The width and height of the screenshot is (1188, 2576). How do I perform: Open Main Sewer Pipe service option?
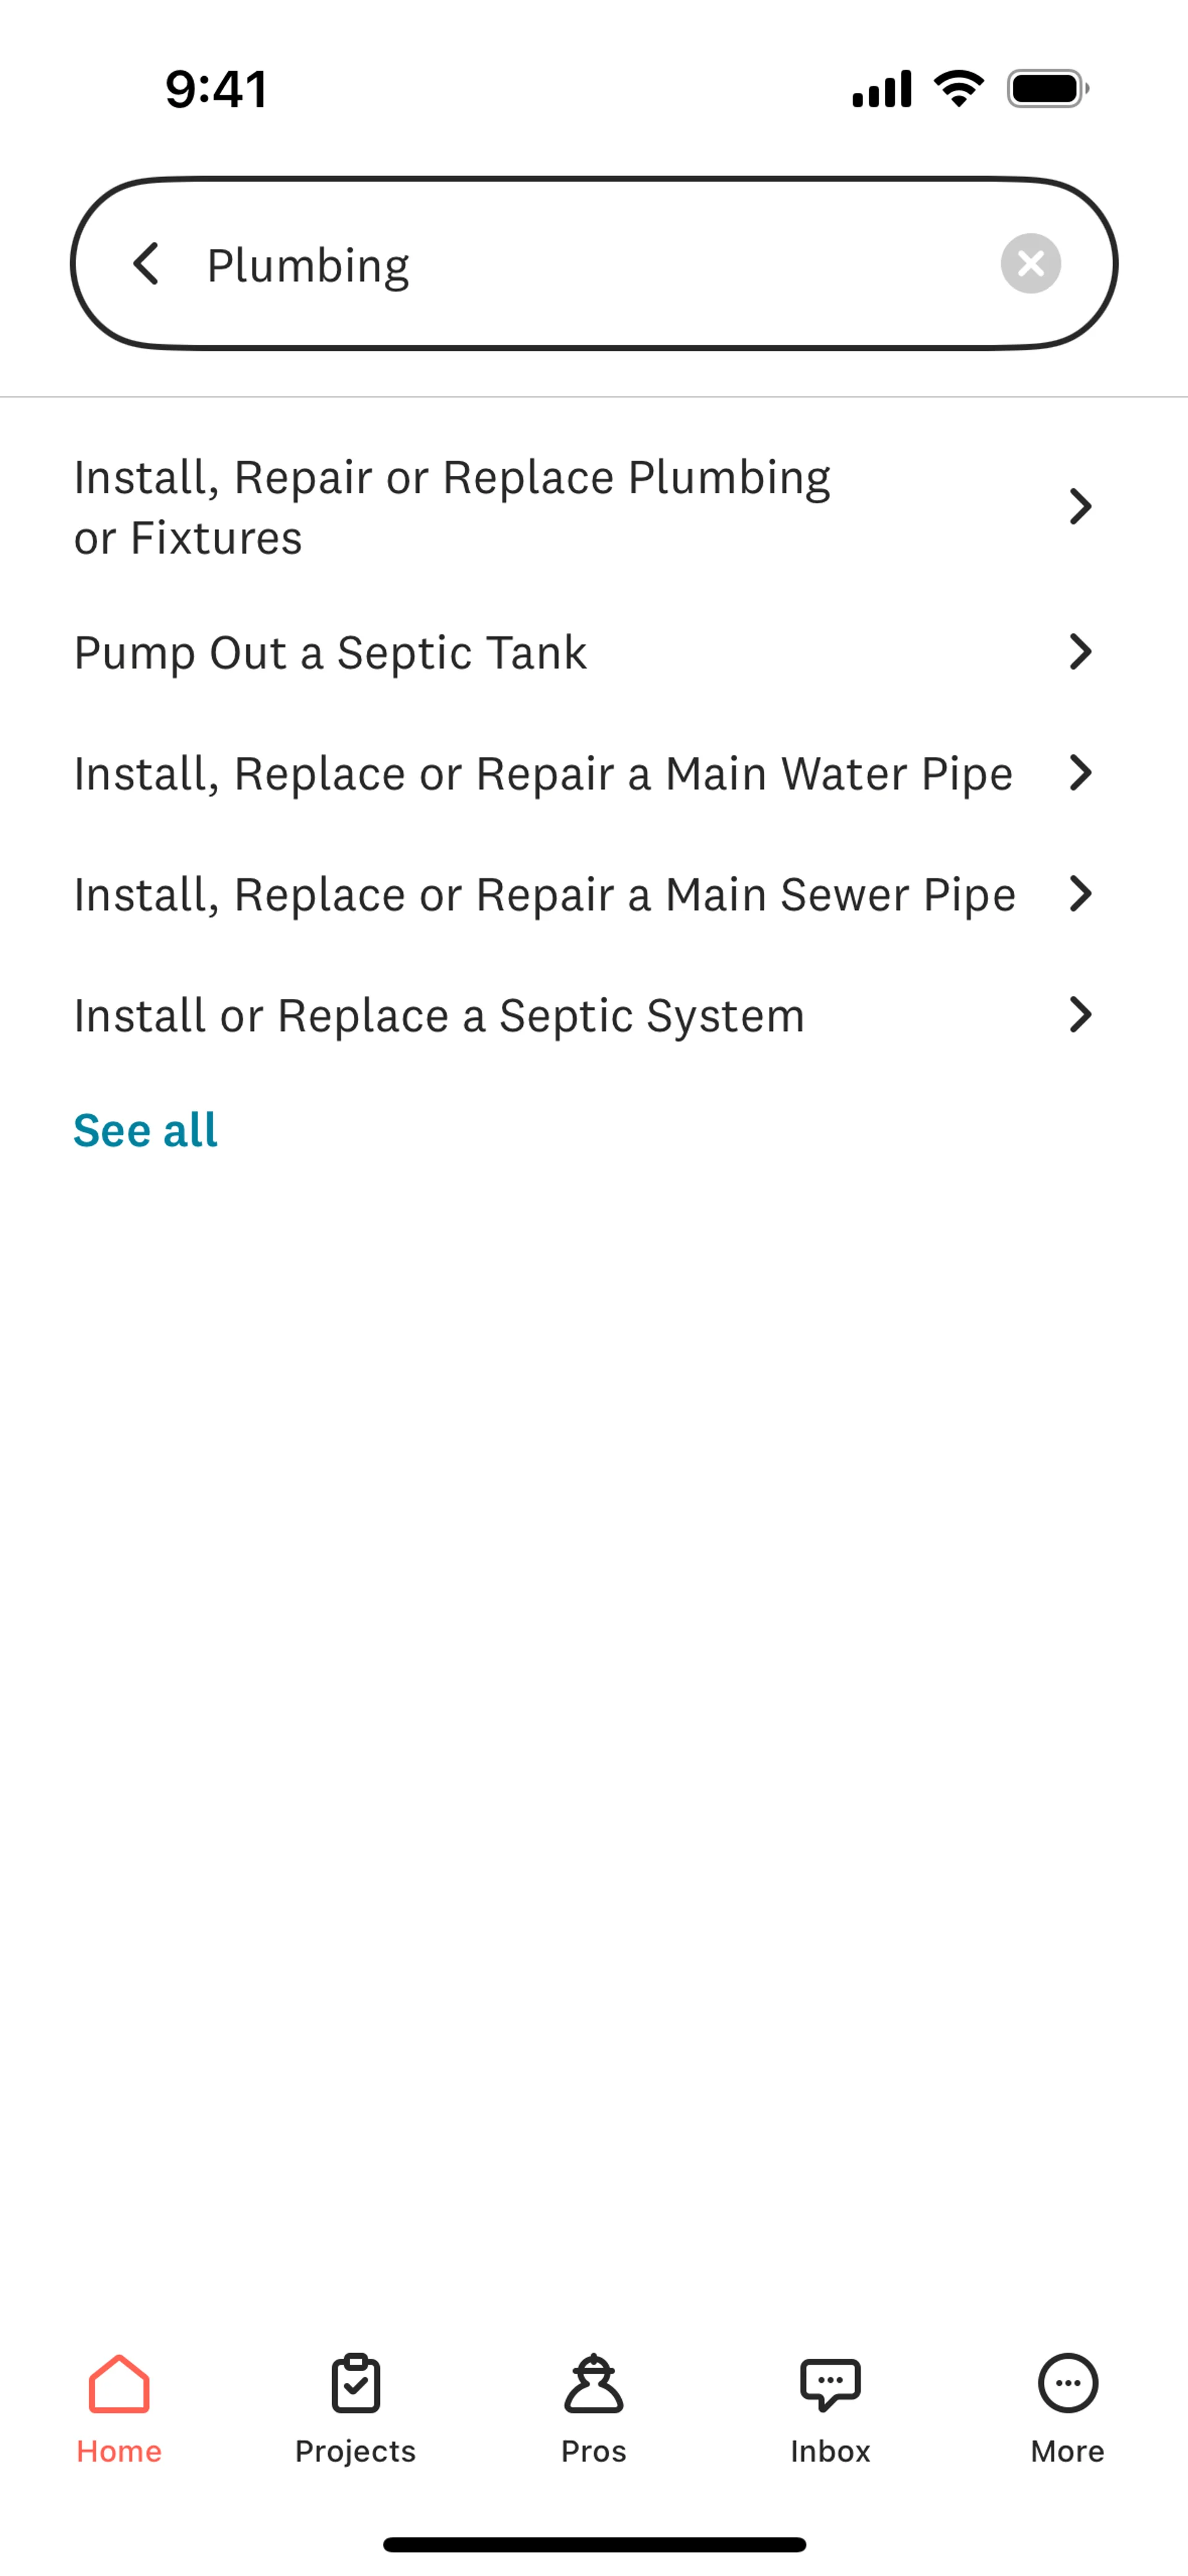(x=545, y=895)
